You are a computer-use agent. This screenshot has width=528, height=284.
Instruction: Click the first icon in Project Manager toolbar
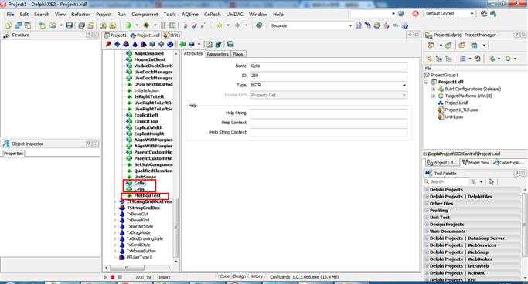pos(431,46)
